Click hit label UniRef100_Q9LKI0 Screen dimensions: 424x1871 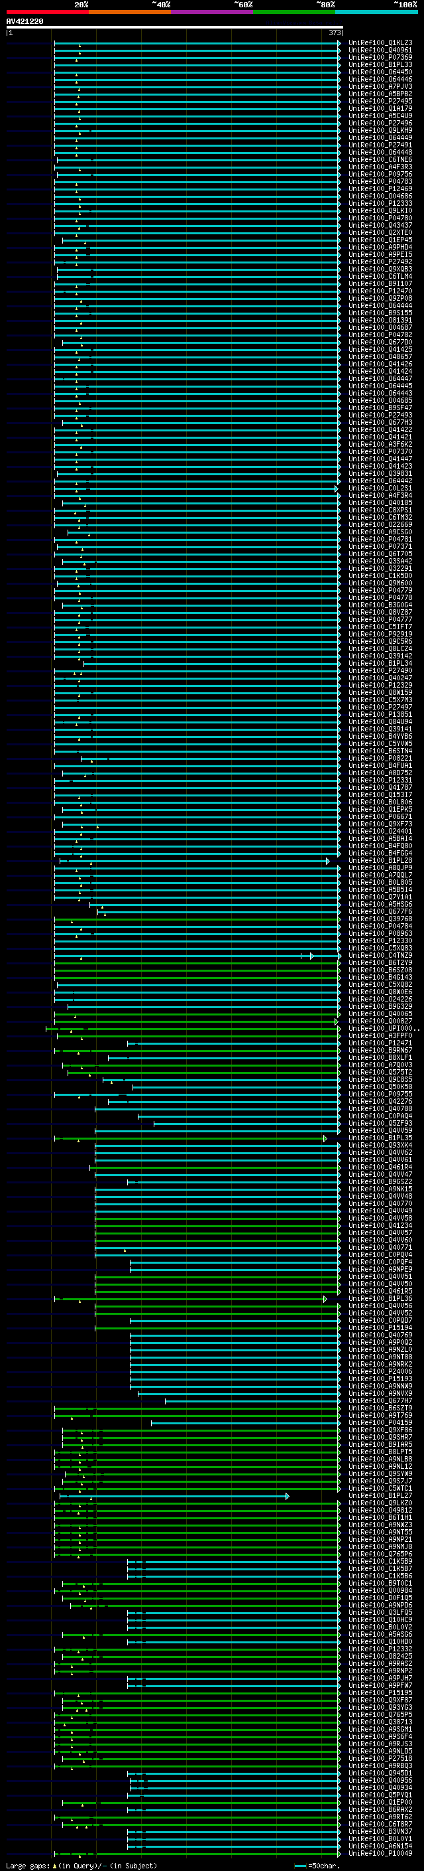pos(380,210)
